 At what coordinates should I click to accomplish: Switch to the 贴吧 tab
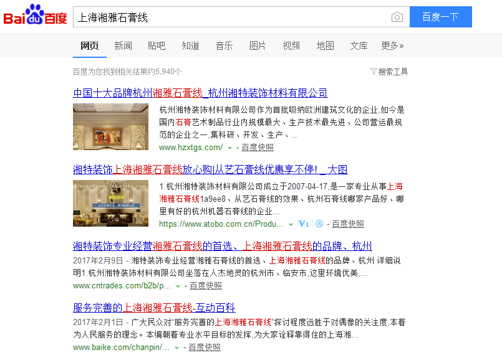(x=157, y=45)
